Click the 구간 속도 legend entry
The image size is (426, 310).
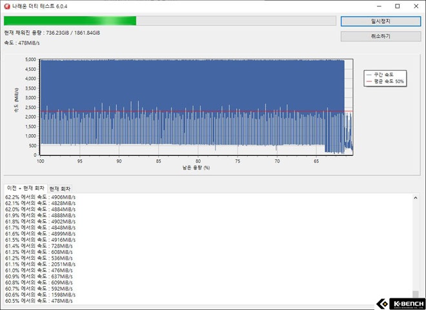(380, 75)
